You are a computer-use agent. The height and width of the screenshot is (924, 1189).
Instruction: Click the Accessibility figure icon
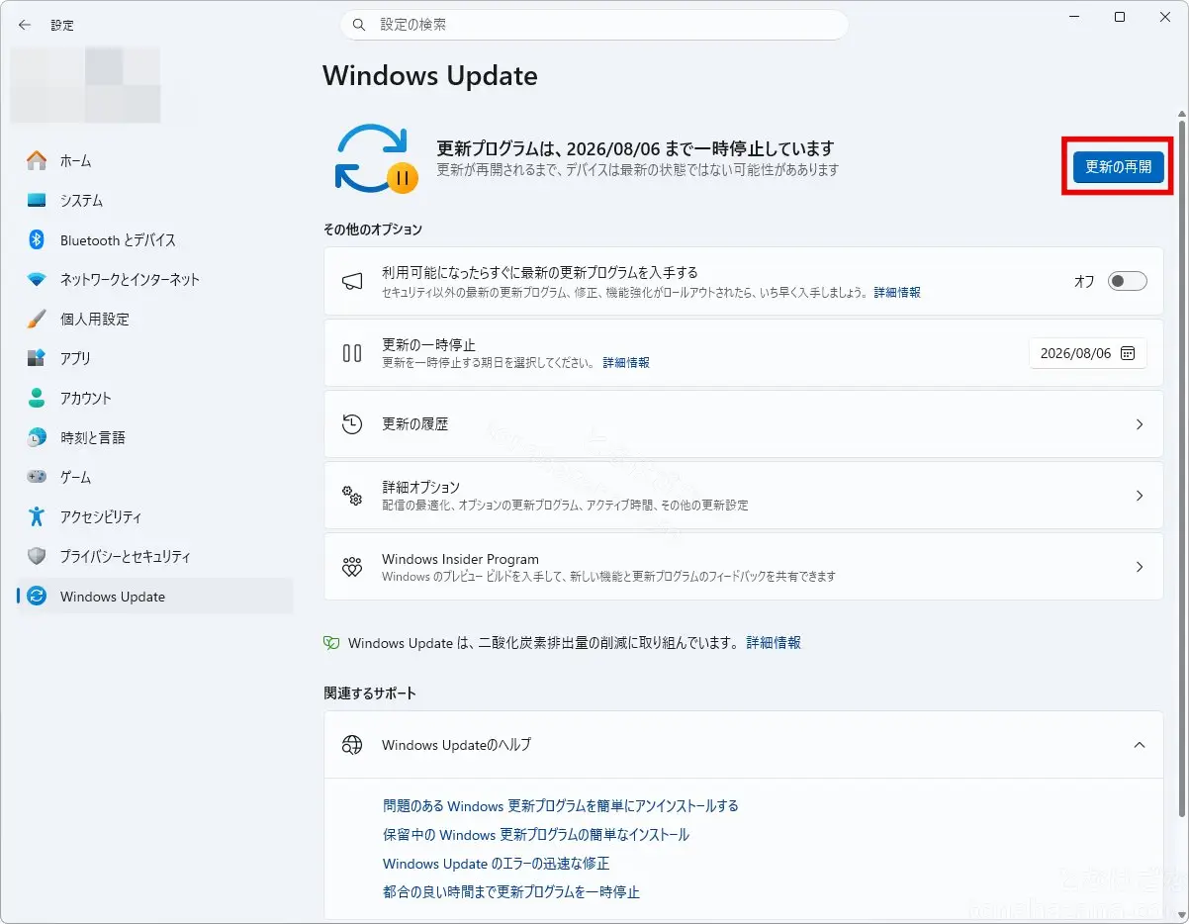point(37,516)
